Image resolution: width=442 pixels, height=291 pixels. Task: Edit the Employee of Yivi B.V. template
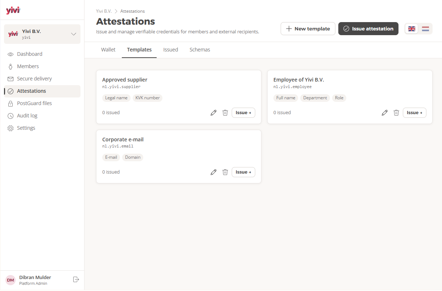385,113
